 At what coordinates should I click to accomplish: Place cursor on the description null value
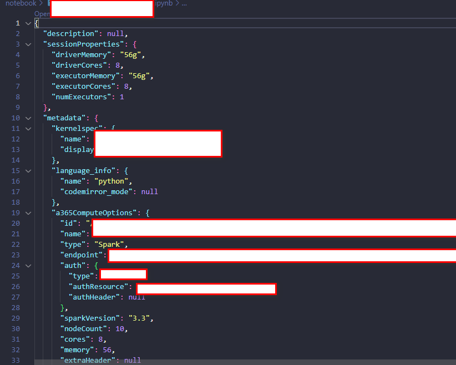(115, 33)
